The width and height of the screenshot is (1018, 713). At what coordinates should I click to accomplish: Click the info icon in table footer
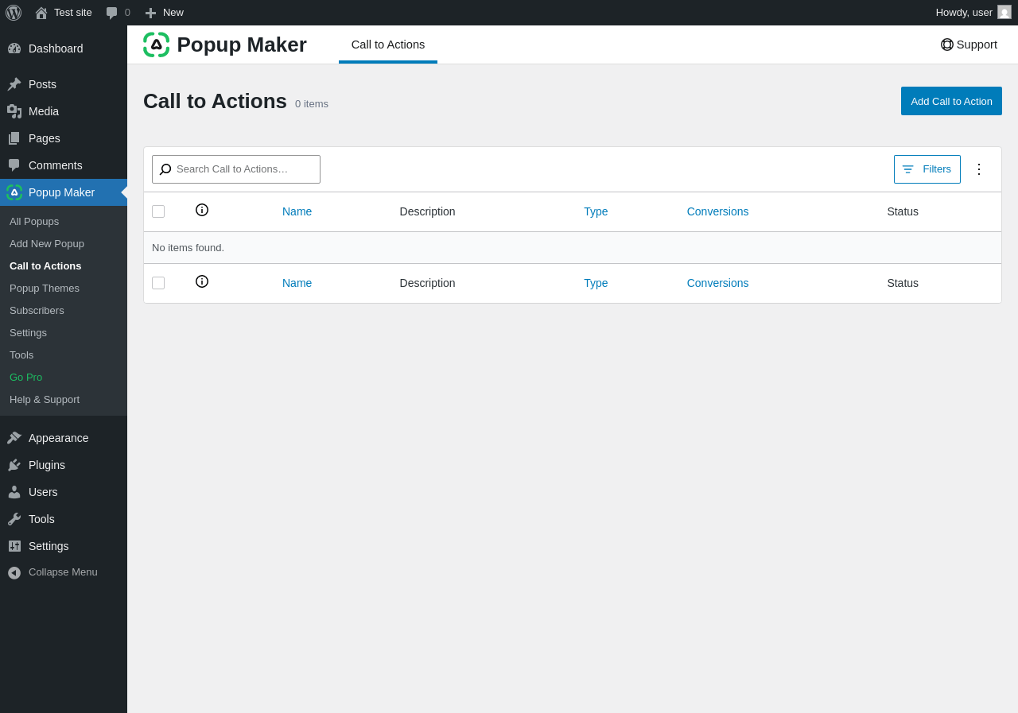(202, 281)
